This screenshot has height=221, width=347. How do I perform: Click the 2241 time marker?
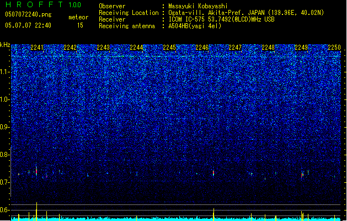(x=37, y=48)
